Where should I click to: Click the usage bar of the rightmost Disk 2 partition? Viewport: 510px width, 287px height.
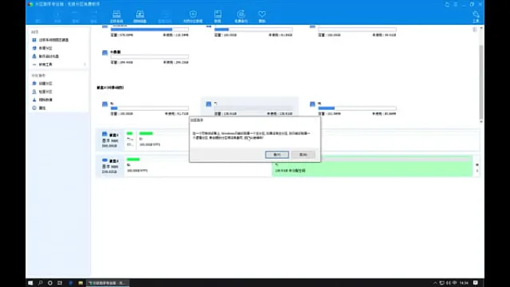[357, 108]
